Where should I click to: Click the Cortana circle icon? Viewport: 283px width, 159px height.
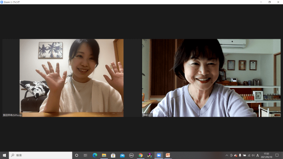click(76, 155)
